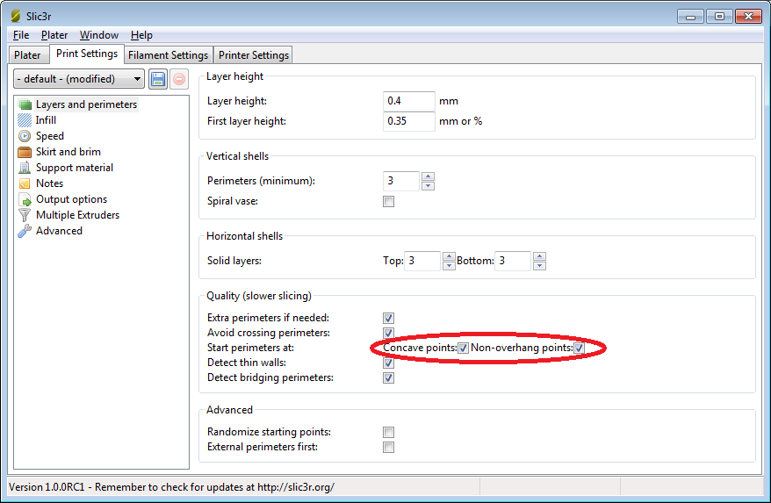This screenshot has width=771, height=503.
Task: Decrease Top solid layers with down arrow
Action: click(449, 265)
